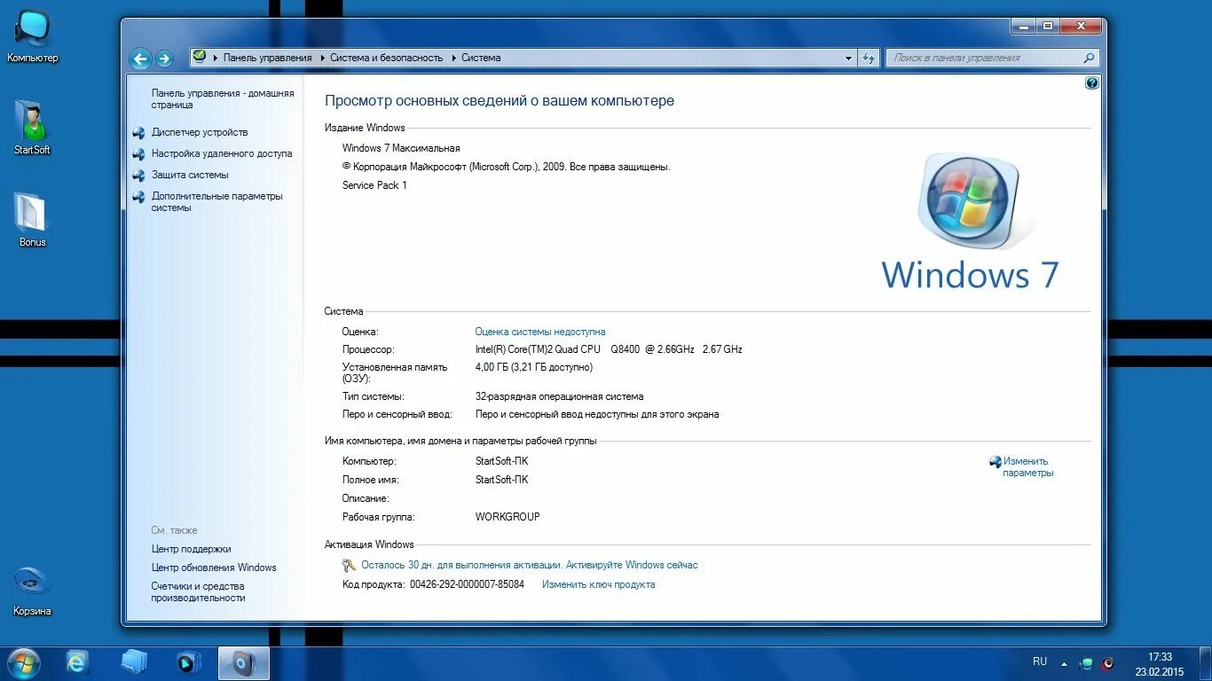Go forward with the navigation arrow
This screenshot has width=1212, height=681.
[x=164, y=59]
